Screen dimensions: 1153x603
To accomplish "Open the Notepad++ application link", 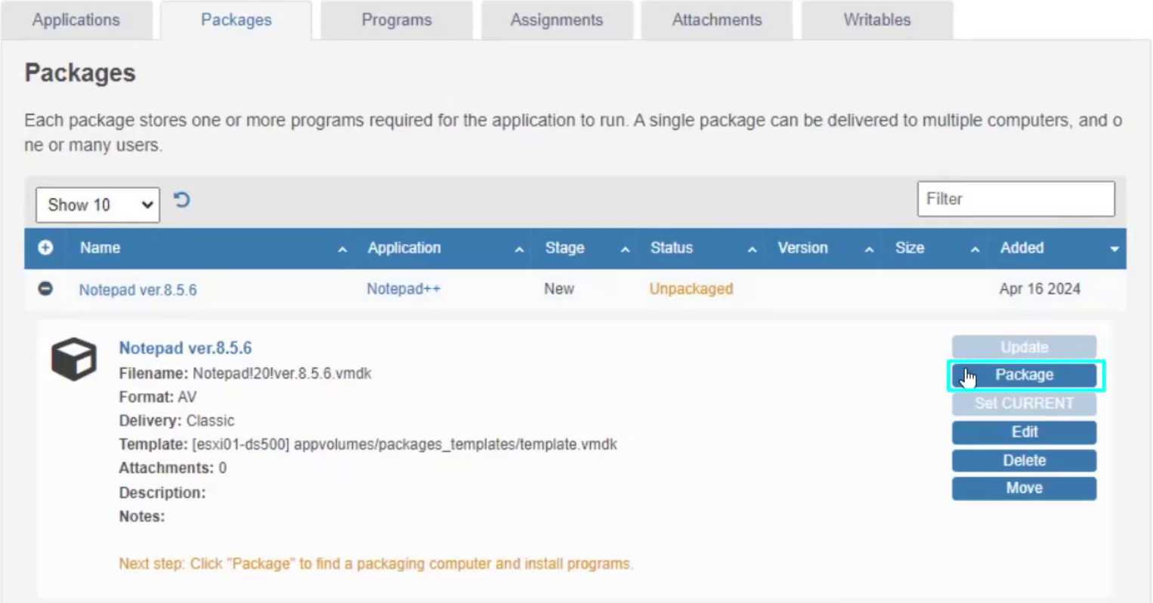I will pos(403,289).
